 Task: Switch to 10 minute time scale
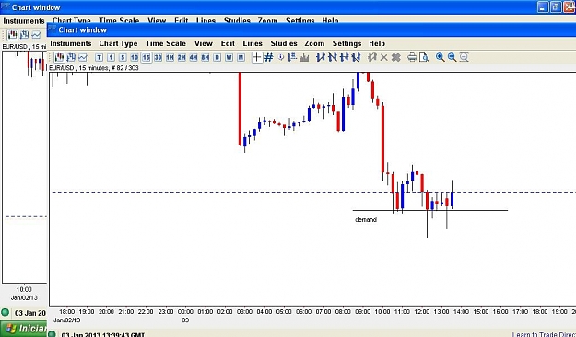[x=134, y=57]
